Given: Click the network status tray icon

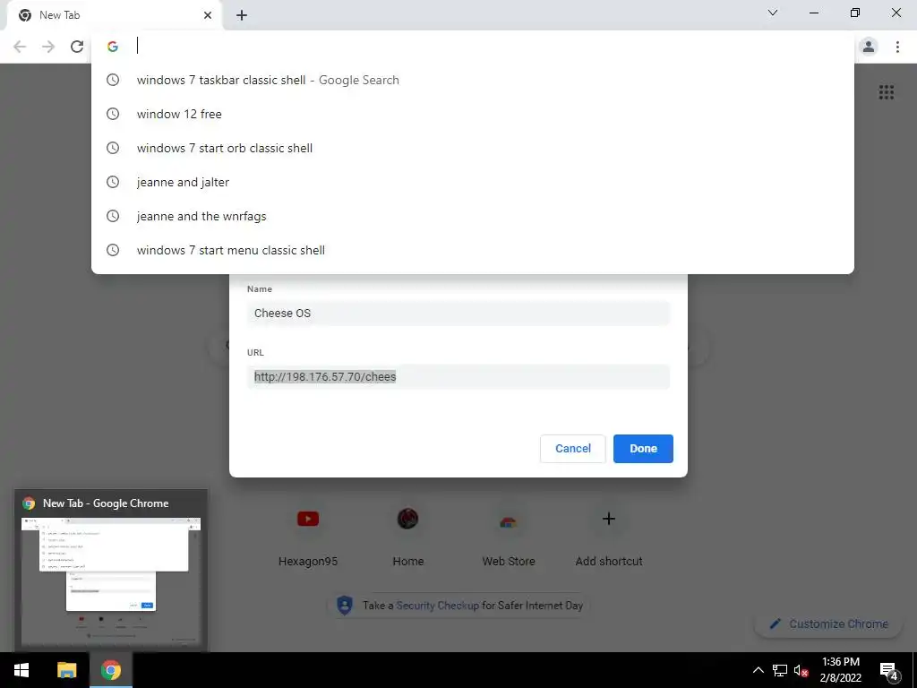Looking at the screenshot, I should [x=780, y=670].
